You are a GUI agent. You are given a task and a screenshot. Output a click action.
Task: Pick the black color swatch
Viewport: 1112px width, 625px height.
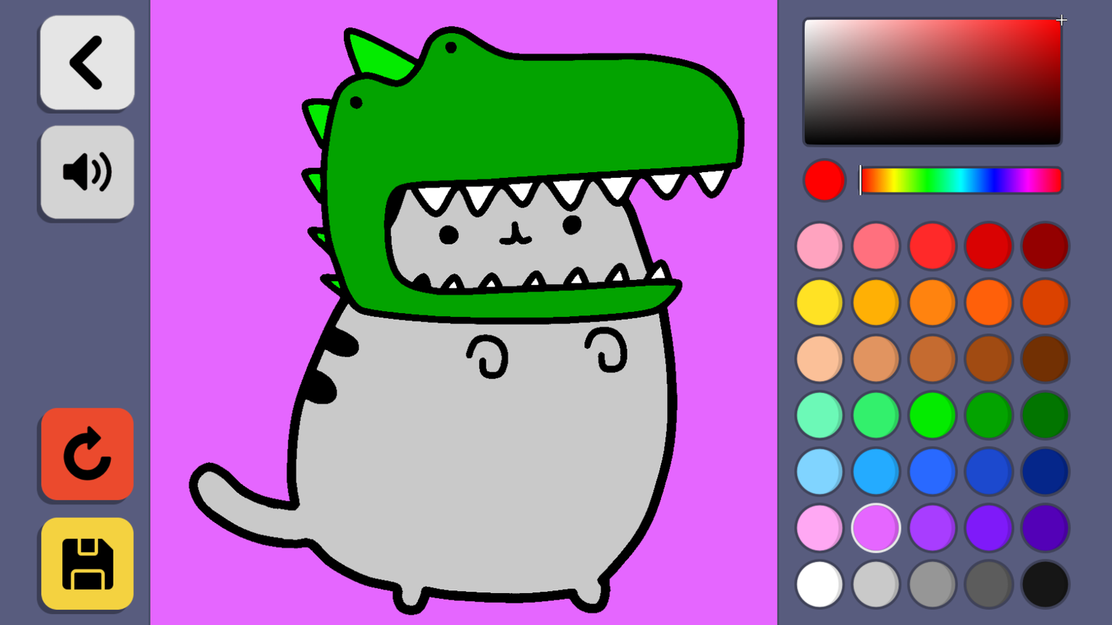[1045, 584]
